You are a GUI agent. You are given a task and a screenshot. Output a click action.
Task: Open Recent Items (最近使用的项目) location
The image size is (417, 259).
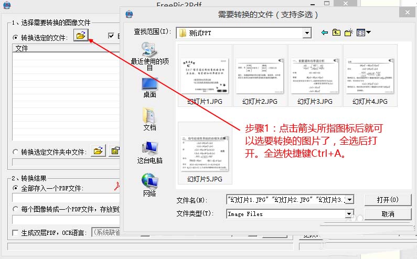(x=149, y=56)
